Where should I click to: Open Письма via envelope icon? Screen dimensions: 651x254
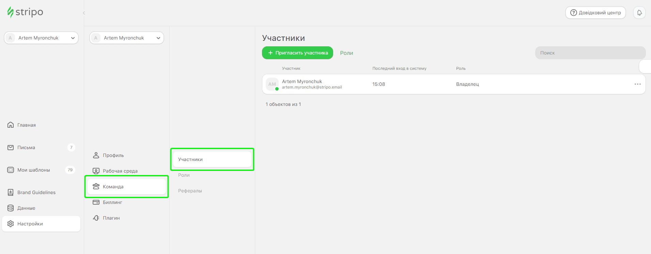click(11, 147)
